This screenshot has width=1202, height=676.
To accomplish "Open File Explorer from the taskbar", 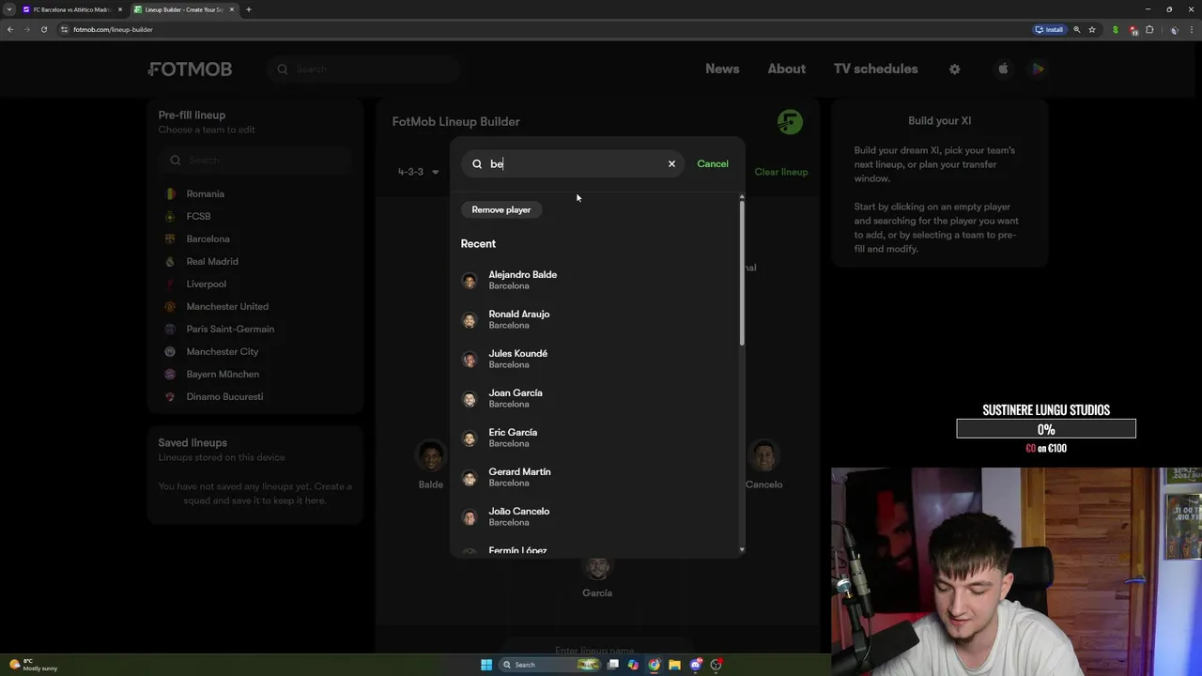I will [674, 665].
